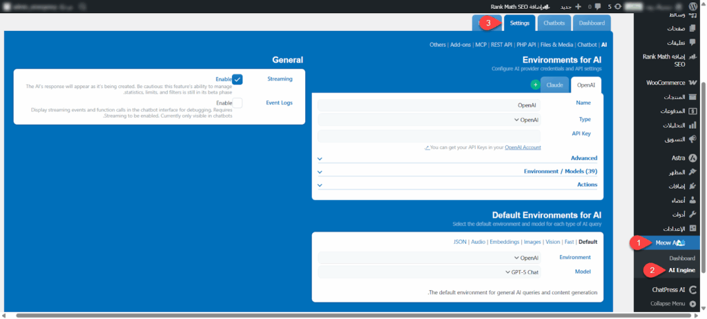Click the Collapse Menu label
Screen dimensions: 707x319
pos(668,304)
